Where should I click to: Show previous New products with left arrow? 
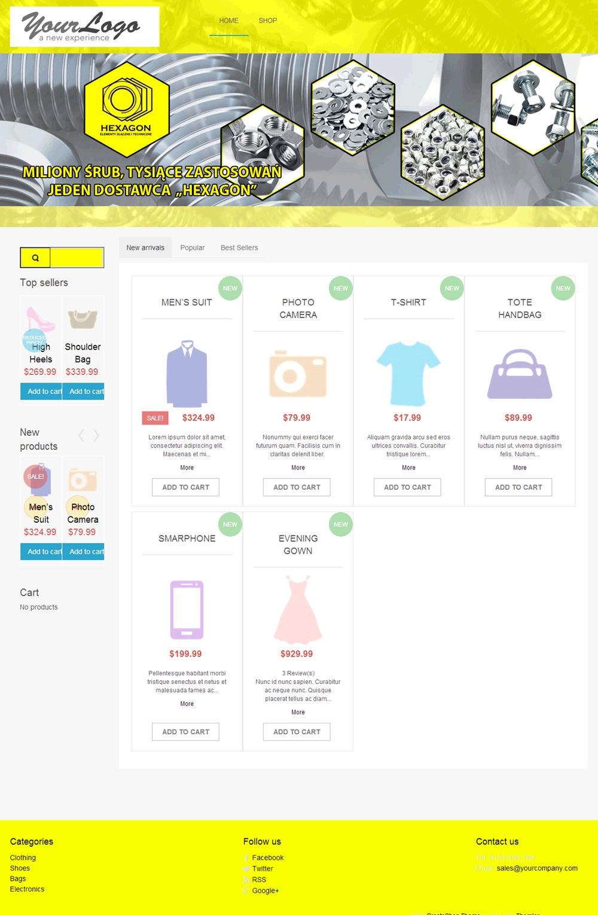(x=82, y=435)
